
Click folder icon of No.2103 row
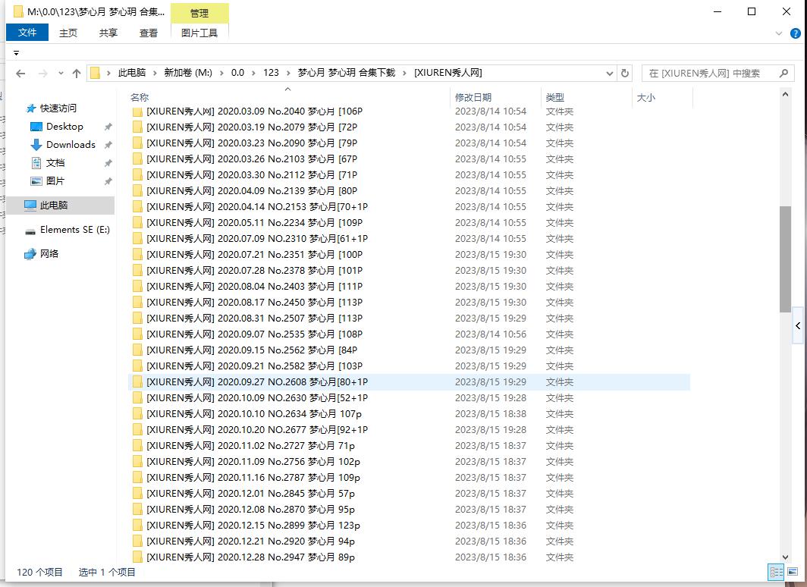(137, 159)
